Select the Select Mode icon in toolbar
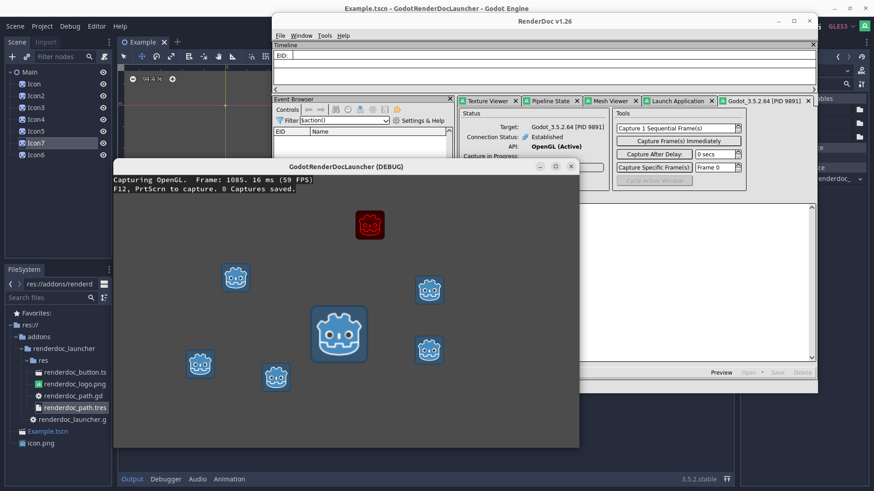This screenshot has width=874, height=491. [x=124, y=56]
